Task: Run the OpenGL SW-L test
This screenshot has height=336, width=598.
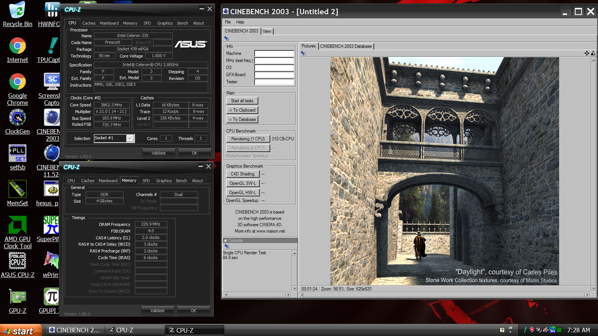Action: [x=243, y=183]
